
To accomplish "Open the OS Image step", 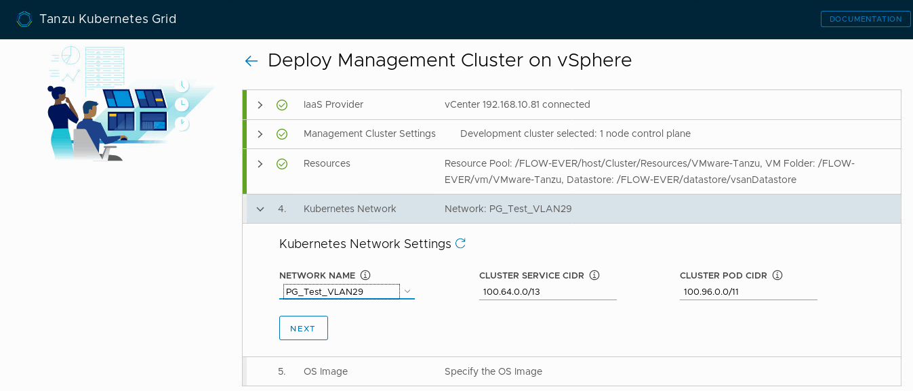I will [x=571, y=371].
